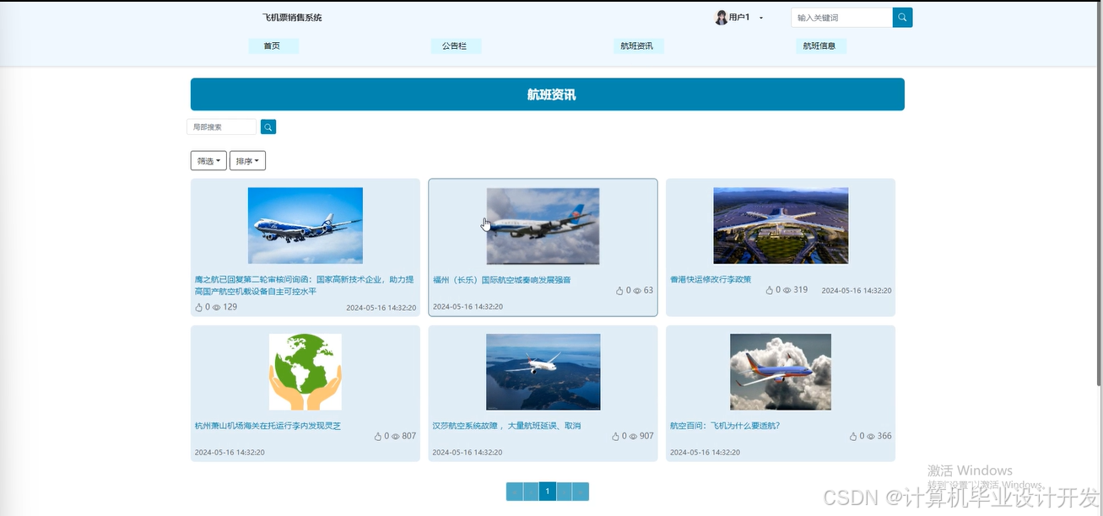1103x516 pixels.
Task: Like the 鹰之航 article via thumbs-up icon
Action: 199,307
